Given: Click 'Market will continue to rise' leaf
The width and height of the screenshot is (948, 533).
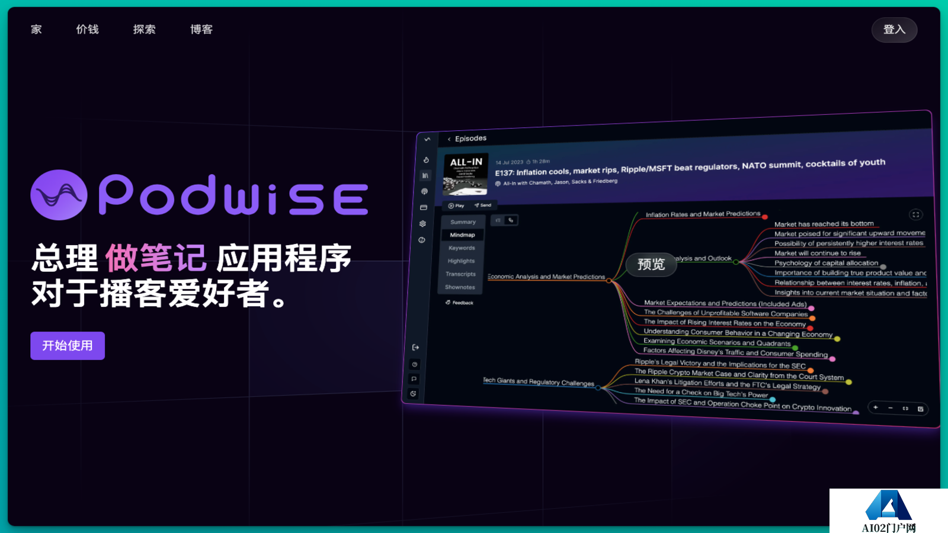Looking at the screenshot, I should (817, 253).
